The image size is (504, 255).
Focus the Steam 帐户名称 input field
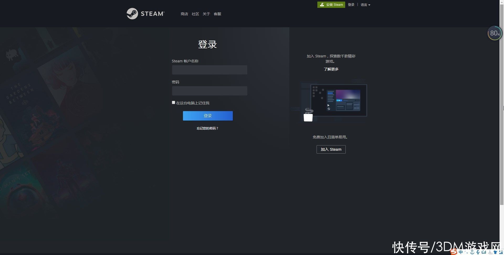pos(209,70)
